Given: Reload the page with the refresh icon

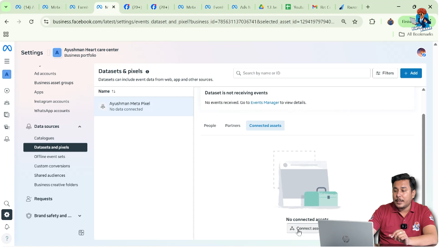Looking at the screenshot, I should pos(32,22).
